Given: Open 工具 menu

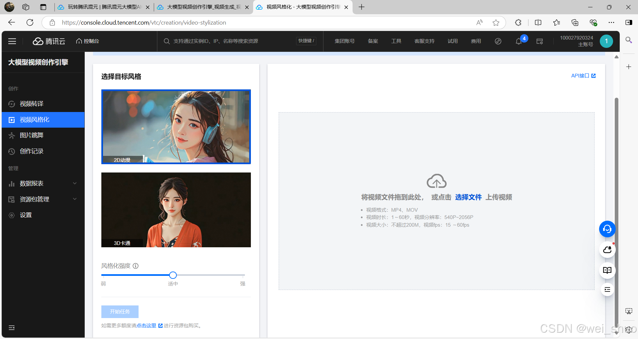Looking at the screenshot, I should (396, 41).
